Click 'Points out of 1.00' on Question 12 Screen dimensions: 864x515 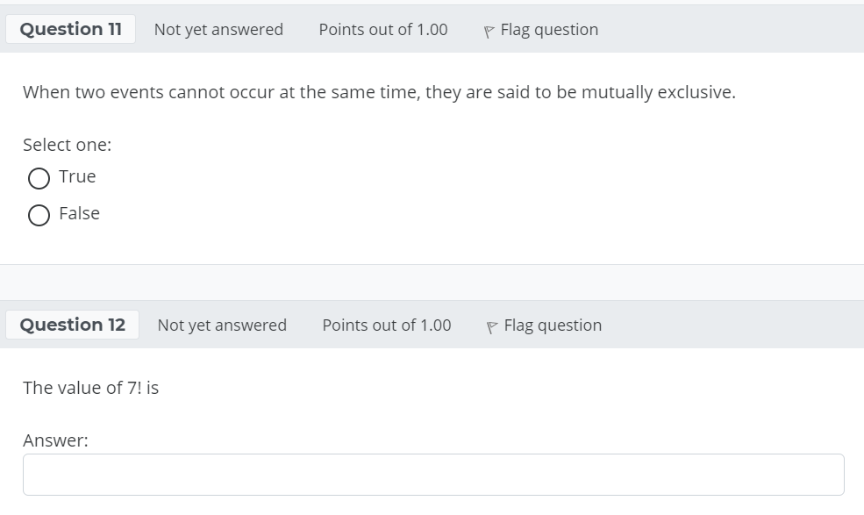pyautogui.click(x=387, y=325)
